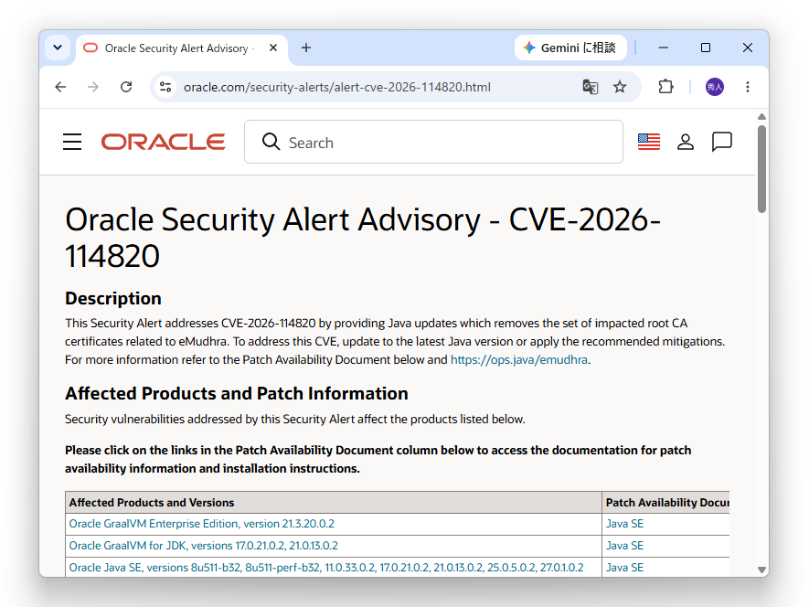Open Oracle Java SE versions link
The height and width of the screenshot is (607, 809).
[x=326, y=568]
